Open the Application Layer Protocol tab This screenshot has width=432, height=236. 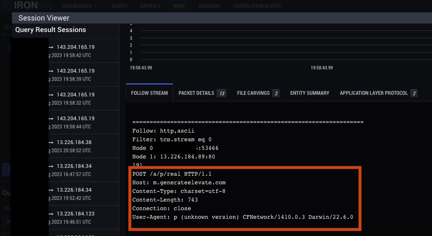(x=379, y=93)
